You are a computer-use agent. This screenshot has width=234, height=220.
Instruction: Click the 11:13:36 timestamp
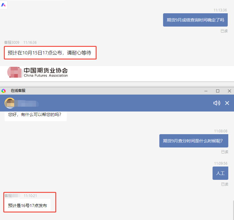220,10
